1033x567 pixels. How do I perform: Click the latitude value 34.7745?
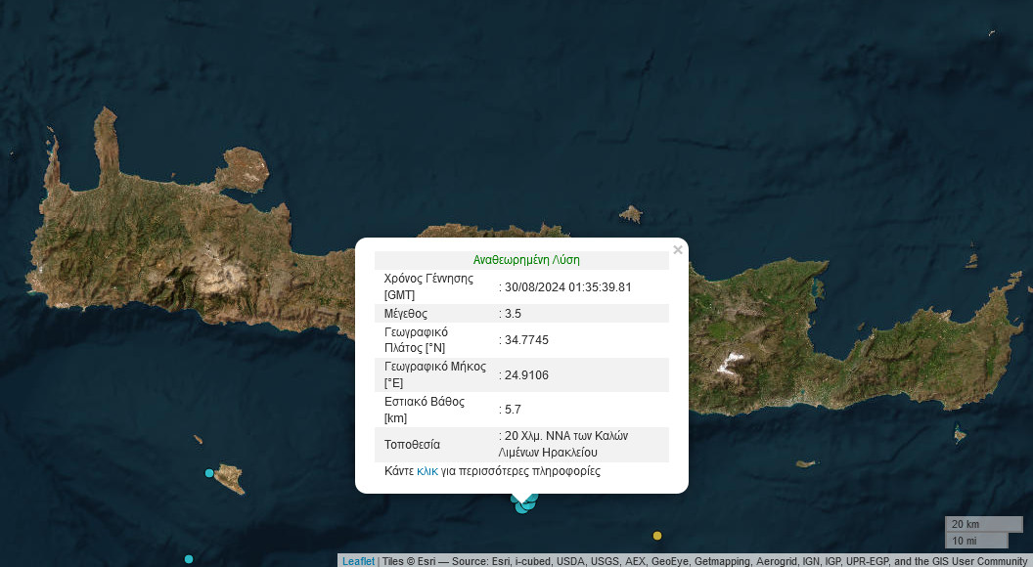coord(526,340)
